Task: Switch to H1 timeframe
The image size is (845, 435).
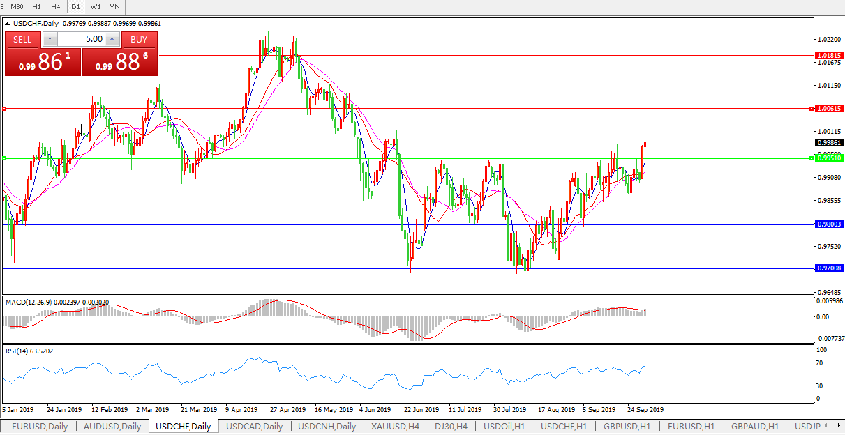Action: pos(37,6)
